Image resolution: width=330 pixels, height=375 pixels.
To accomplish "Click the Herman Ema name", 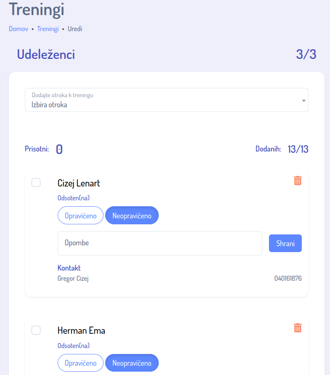I will 81,331.
